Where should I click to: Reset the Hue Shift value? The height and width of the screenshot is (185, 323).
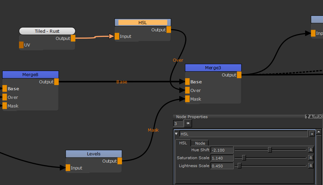(x=311, y=150)
